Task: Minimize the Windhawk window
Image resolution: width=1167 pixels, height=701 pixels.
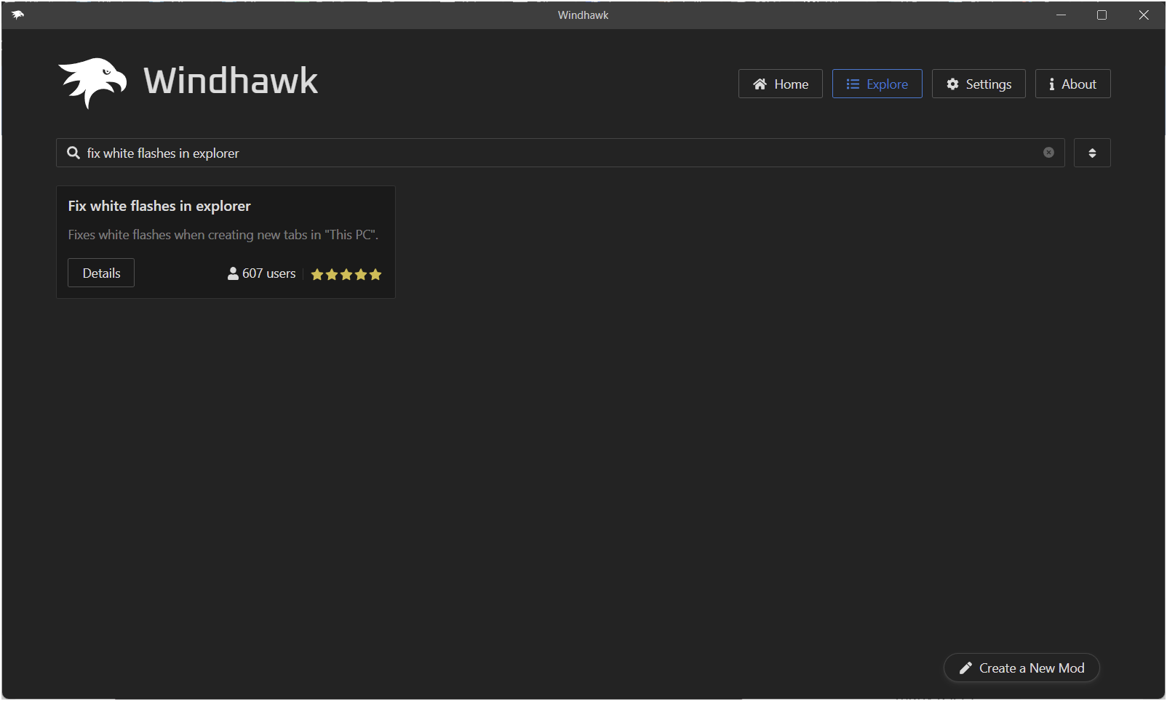Action: 1062,15
